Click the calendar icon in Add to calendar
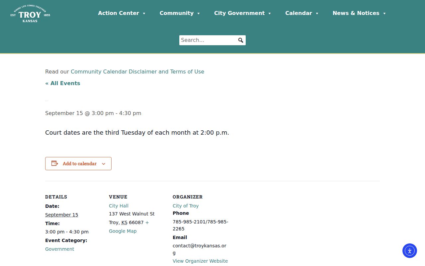 (x=55, y=163)
